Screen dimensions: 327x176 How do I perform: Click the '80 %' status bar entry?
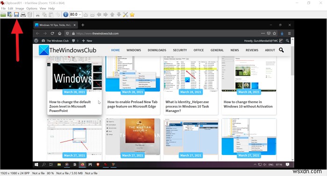tap(50, 173)
